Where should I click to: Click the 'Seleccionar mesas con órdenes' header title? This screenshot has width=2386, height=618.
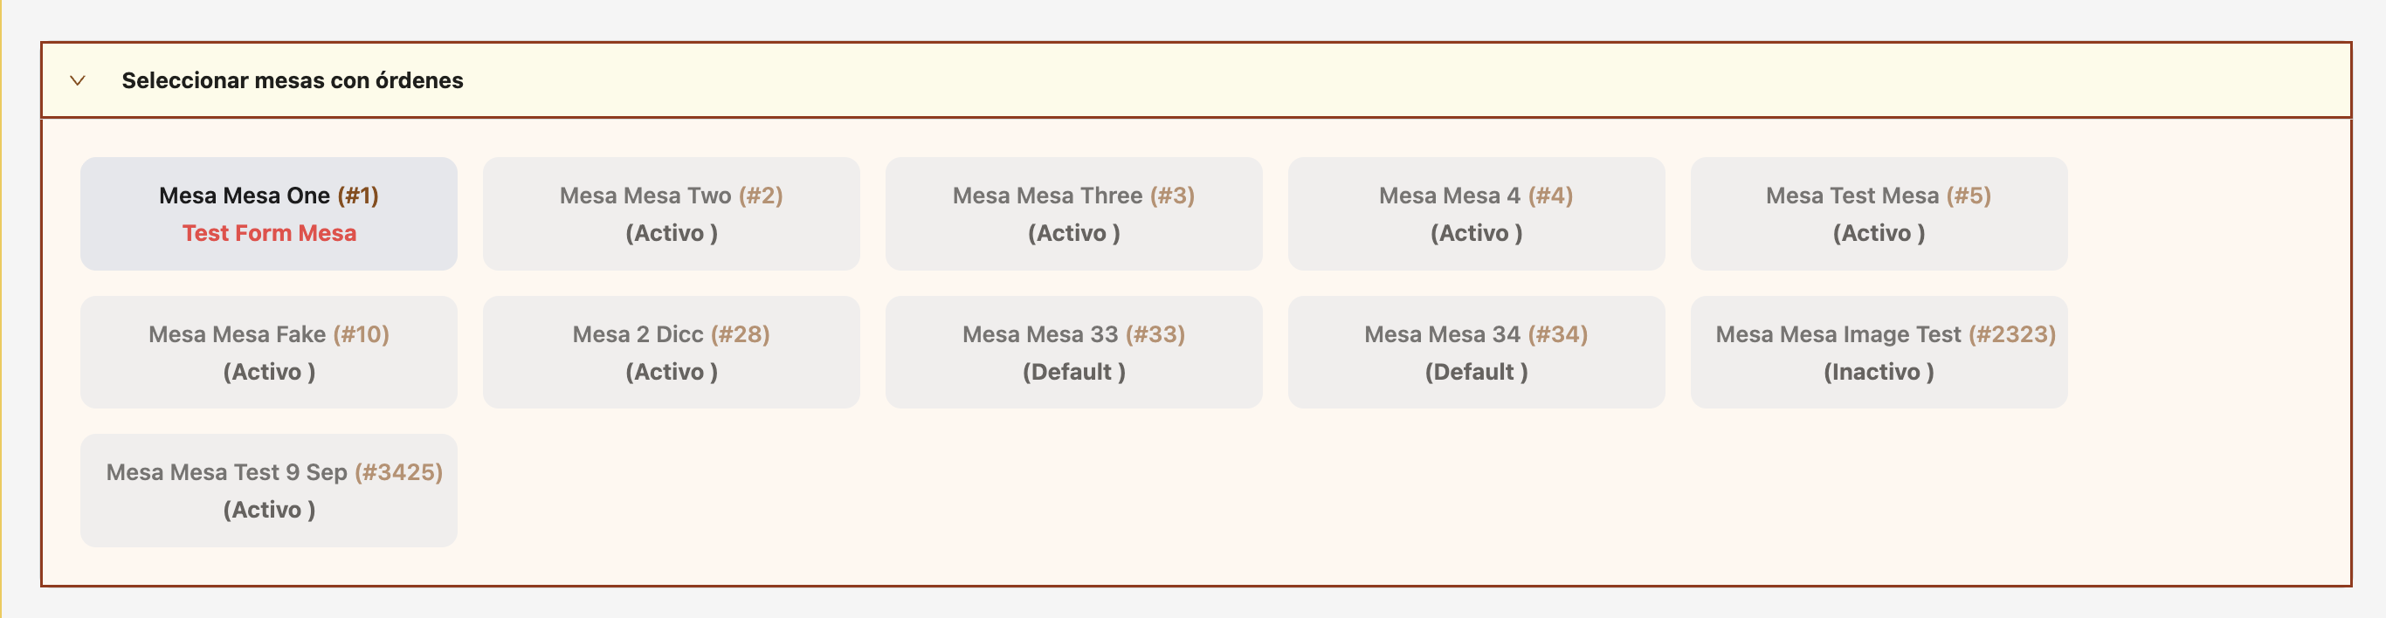292,80
